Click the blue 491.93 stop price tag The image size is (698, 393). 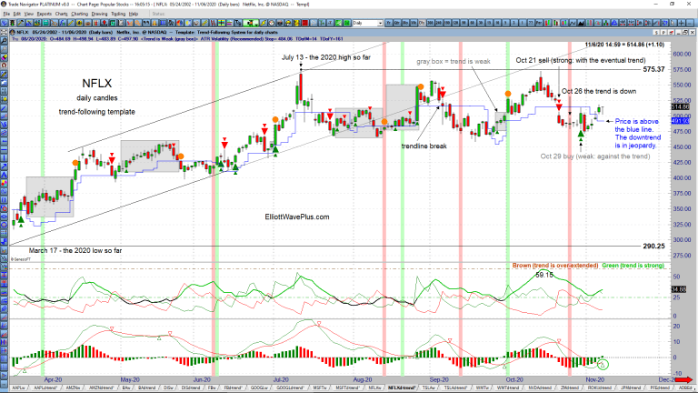(x=680, y=121)
